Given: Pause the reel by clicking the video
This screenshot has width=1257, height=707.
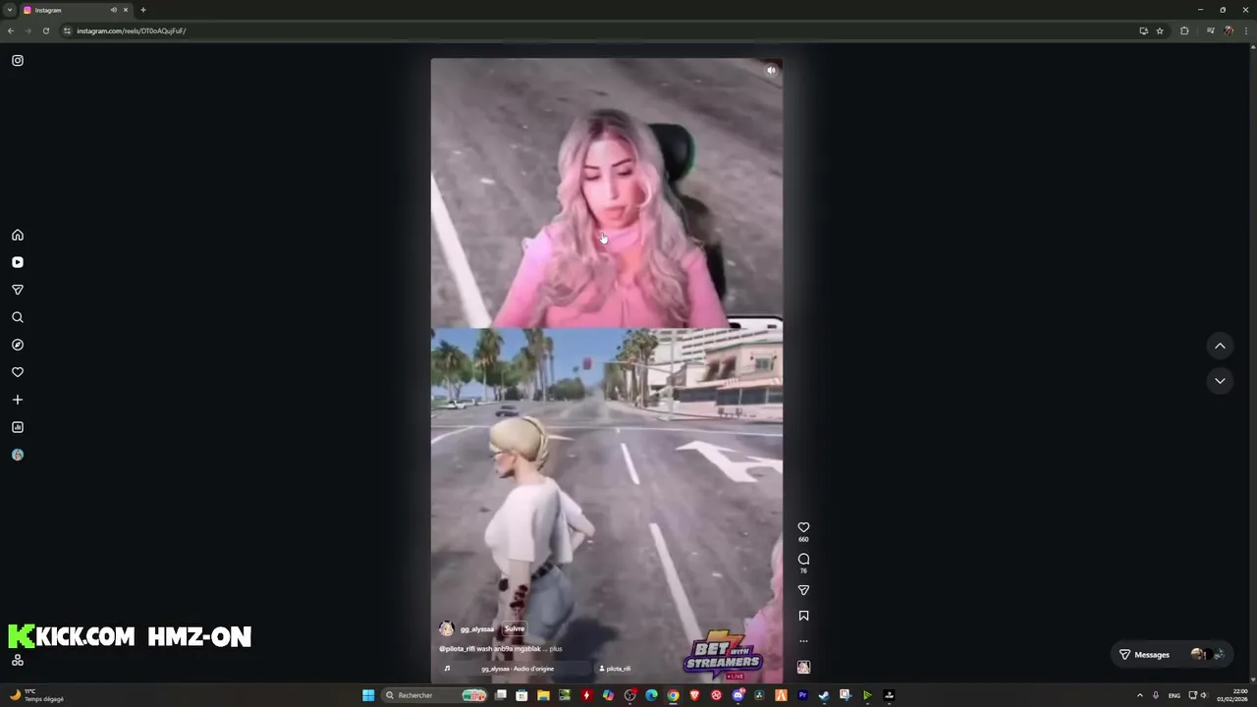Looking at the screenshot, I should click(607, 370).
